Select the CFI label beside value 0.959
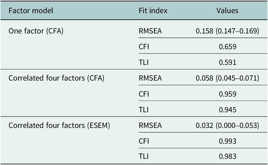Image resolution: width=268 pixels, height=165 pixels. click(142, 94)
